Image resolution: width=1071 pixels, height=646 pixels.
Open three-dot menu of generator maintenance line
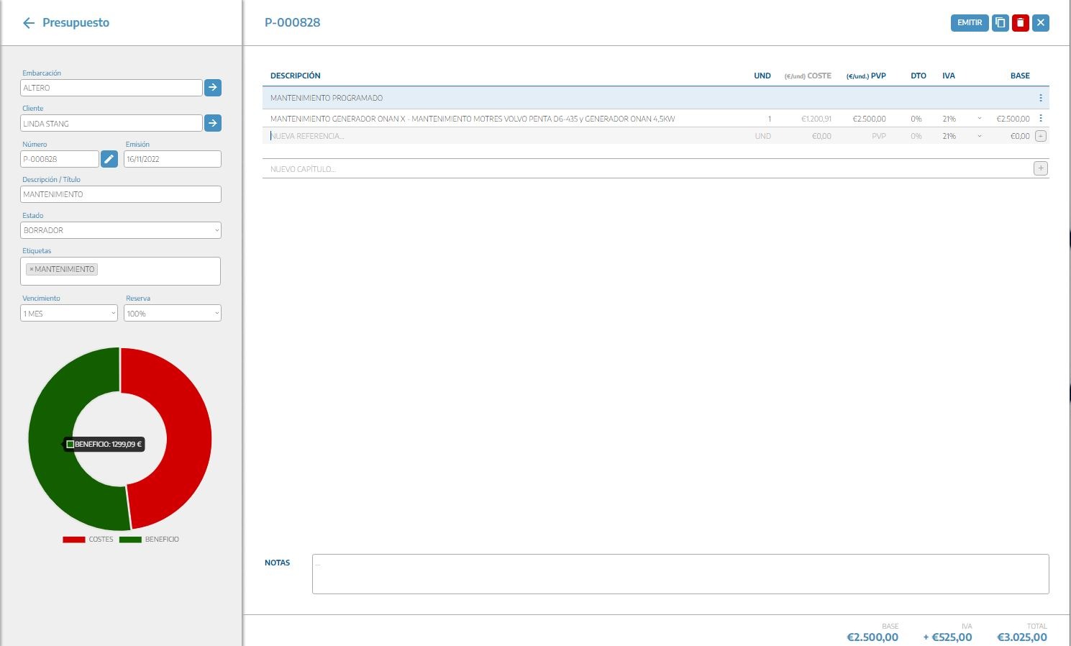1040,119
